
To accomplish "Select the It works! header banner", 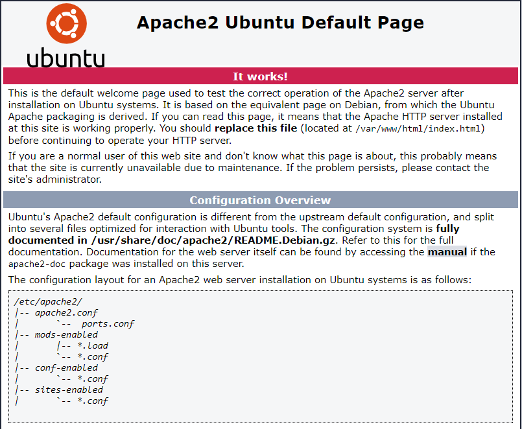I will [x=261, y=76].
